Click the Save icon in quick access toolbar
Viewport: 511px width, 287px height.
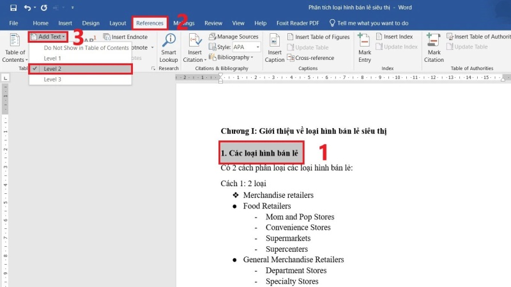[x=13, y=8]
